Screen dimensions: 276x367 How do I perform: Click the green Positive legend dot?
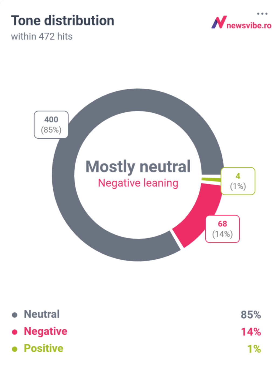coord(15,349)
